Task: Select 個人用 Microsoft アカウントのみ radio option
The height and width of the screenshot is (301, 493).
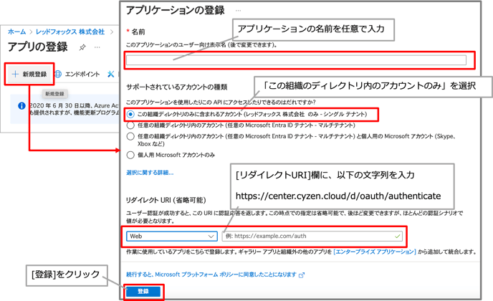Action: [x=130, y=155]
